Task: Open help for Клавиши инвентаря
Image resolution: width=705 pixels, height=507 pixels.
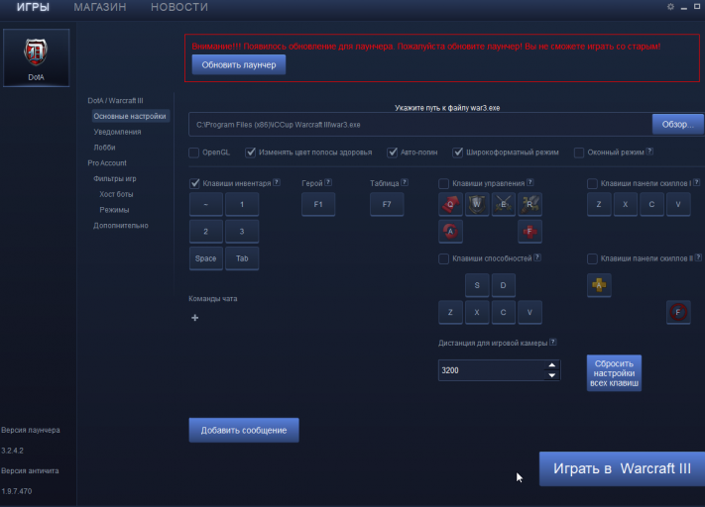Action: pos(277,182)
